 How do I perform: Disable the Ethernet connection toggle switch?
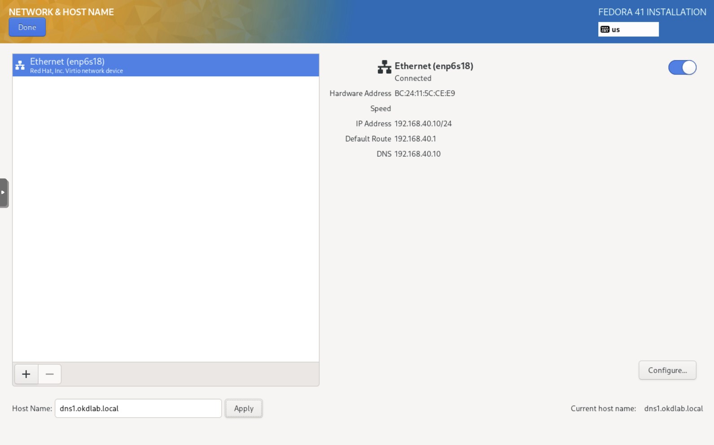click(682, 68)
